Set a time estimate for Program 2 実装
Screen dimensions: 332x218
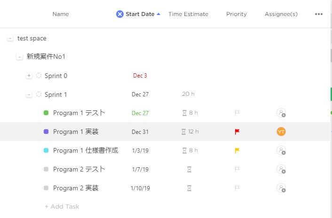coord(190,188)
